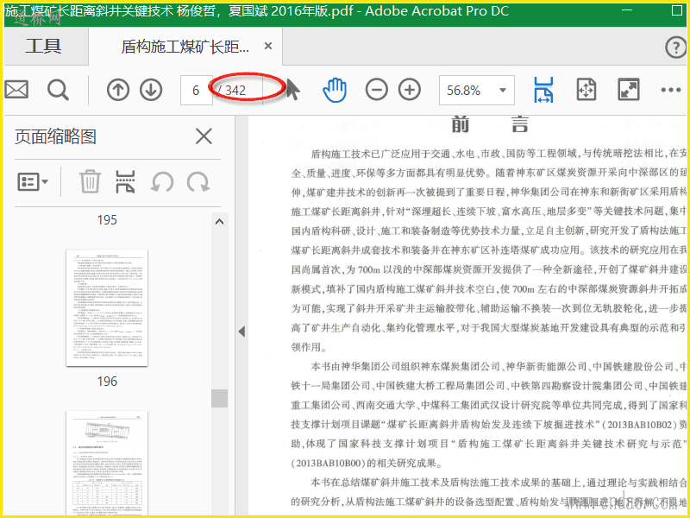Delete selected pages with trash icon
This screenshot has height=518, width=690.
coord(90,181)
